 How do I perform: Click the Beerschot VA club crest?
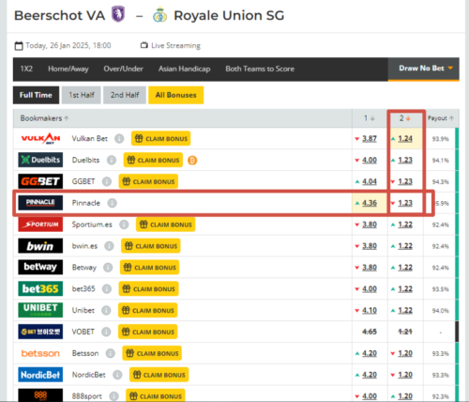[118, 14]
